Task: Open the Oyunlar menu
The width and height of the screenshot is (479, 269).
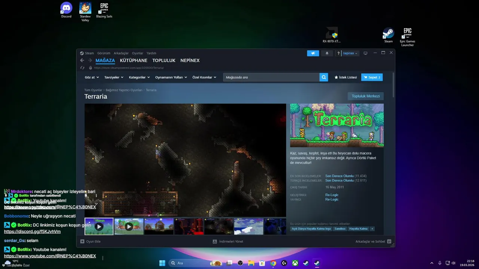Action: click(137, 53)
